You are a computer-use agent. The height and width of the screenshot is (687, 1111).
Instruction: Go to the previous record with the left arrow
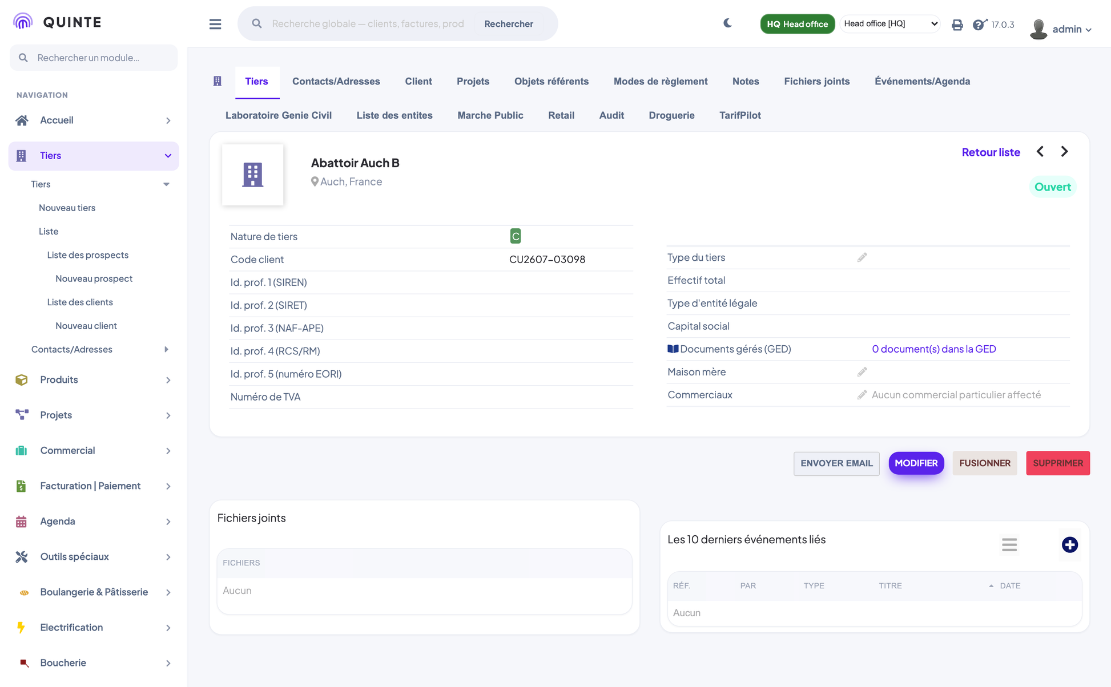(1040, 152)
